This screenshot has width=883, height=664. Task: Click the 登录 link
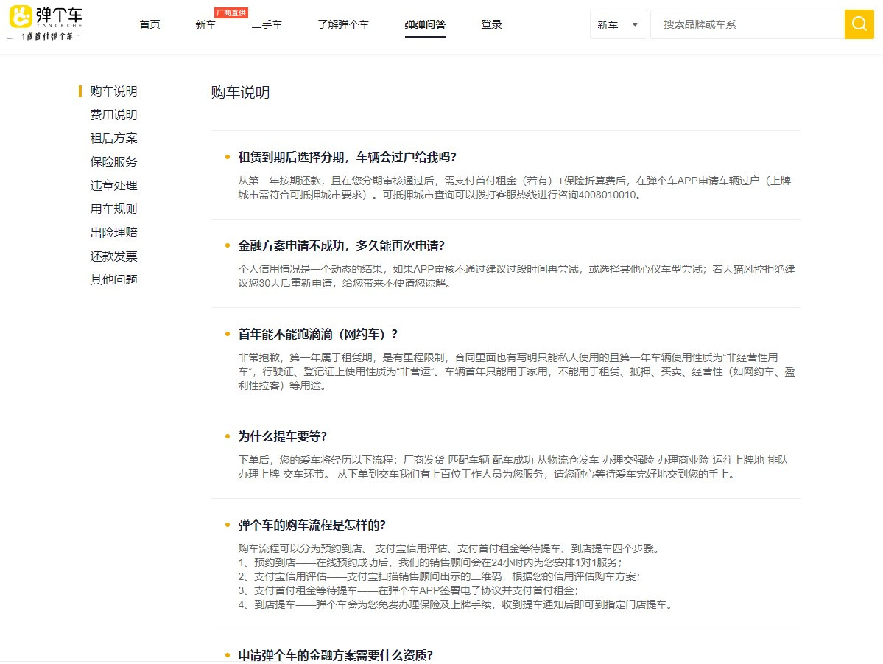(491, 24)
